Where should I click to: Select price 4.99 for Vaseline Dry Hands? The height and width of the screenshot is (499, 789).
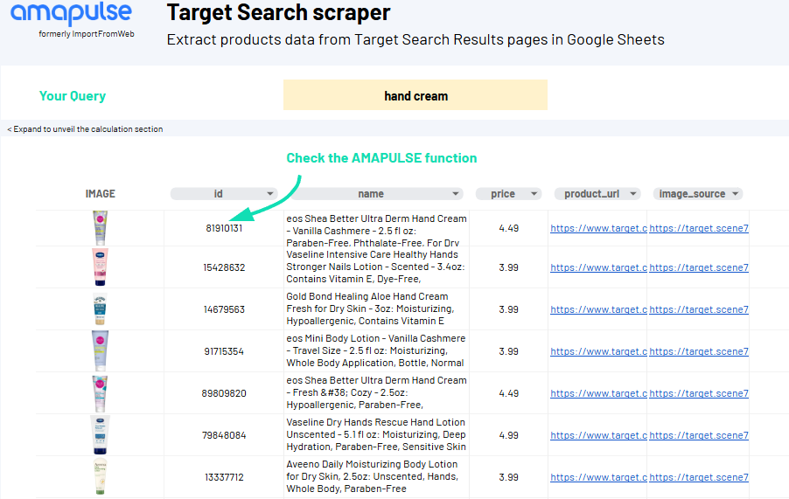pyautogui.click(x=509, y=435)
